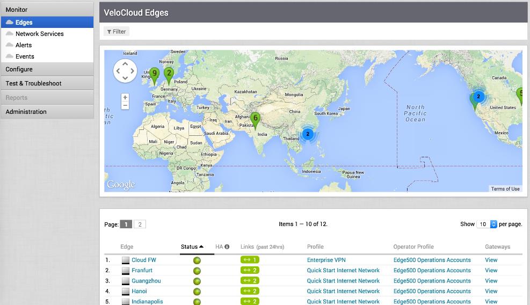The height and width of the screenshot is (305, 530).
Task: Click the Cloud FW links badge
Action: [x=250, y=260]
